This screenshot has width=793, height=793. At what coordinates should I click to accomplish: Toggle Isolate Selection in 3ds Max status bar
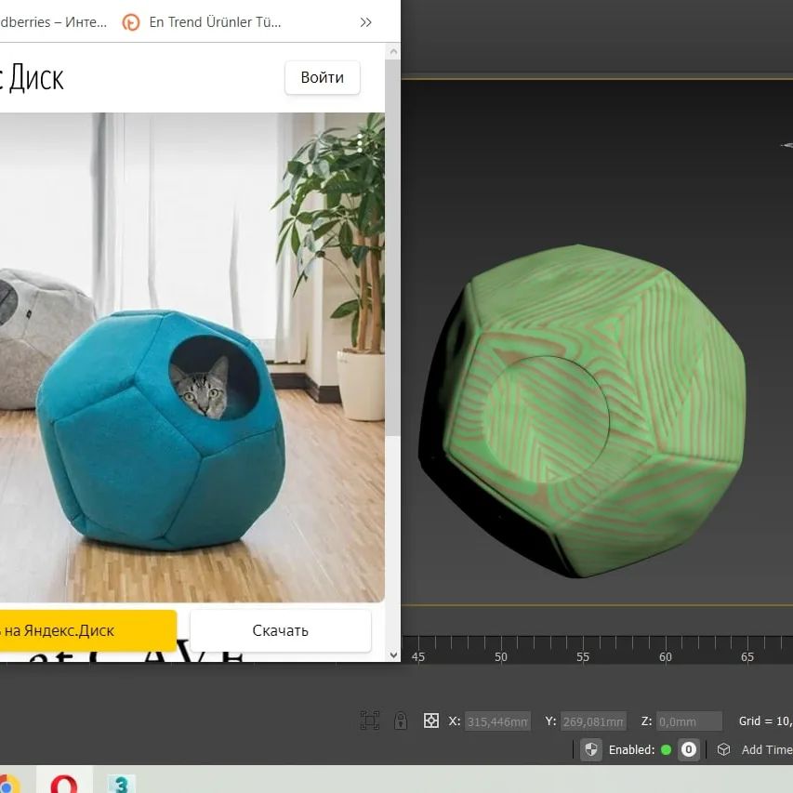click(370, 720)
